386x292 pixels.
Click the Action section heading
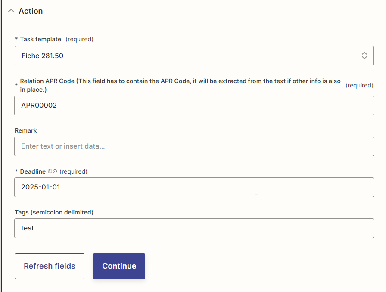tap(31, 11)
